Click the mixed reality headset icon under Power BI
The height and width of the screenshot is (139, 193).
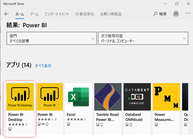click(43, 124)
